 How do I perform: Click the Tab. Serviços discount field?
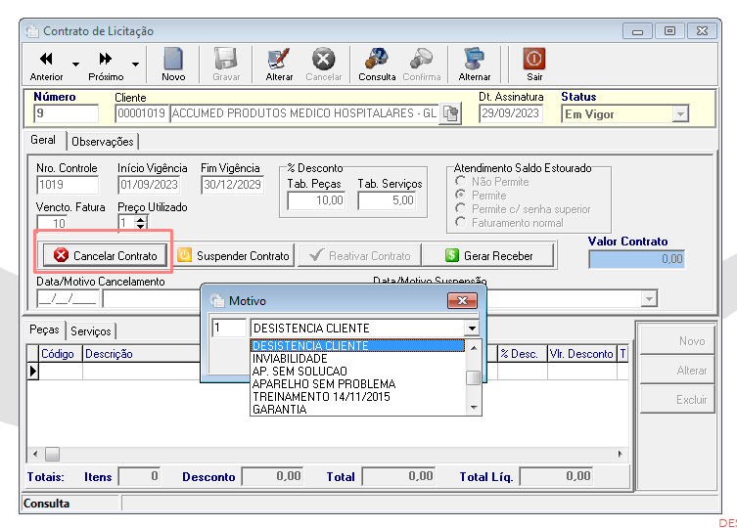click(x=388, y=200)
